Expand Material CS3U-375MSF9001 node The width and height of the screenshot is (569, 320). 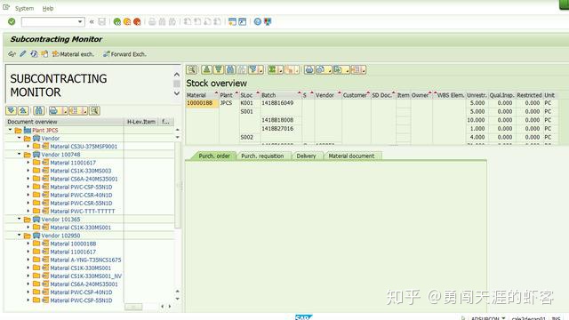click(28, 146)
